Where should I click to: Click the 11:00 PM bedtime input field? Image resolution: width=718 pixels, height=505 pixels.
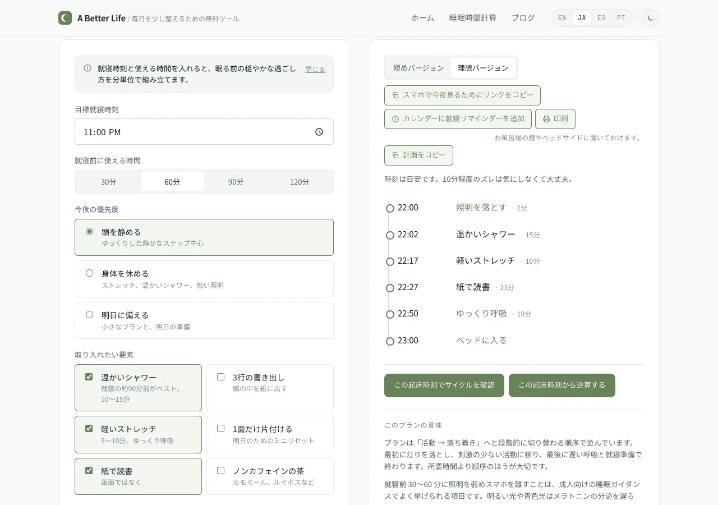click(204, 132)
